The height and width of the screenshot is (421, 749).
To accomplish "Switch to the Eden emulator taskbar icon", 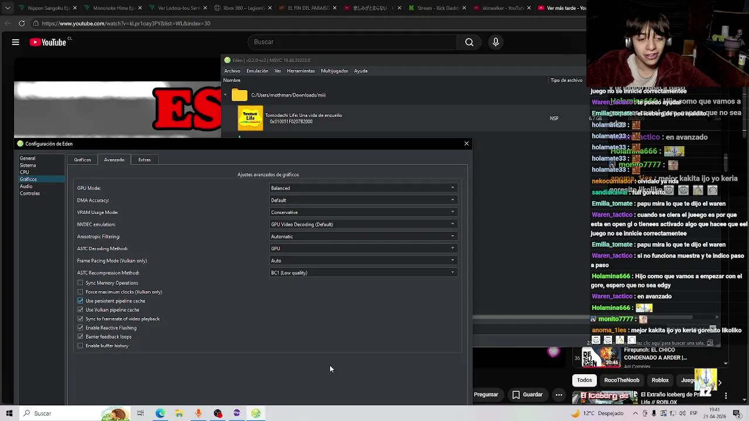I will point(256,413).
